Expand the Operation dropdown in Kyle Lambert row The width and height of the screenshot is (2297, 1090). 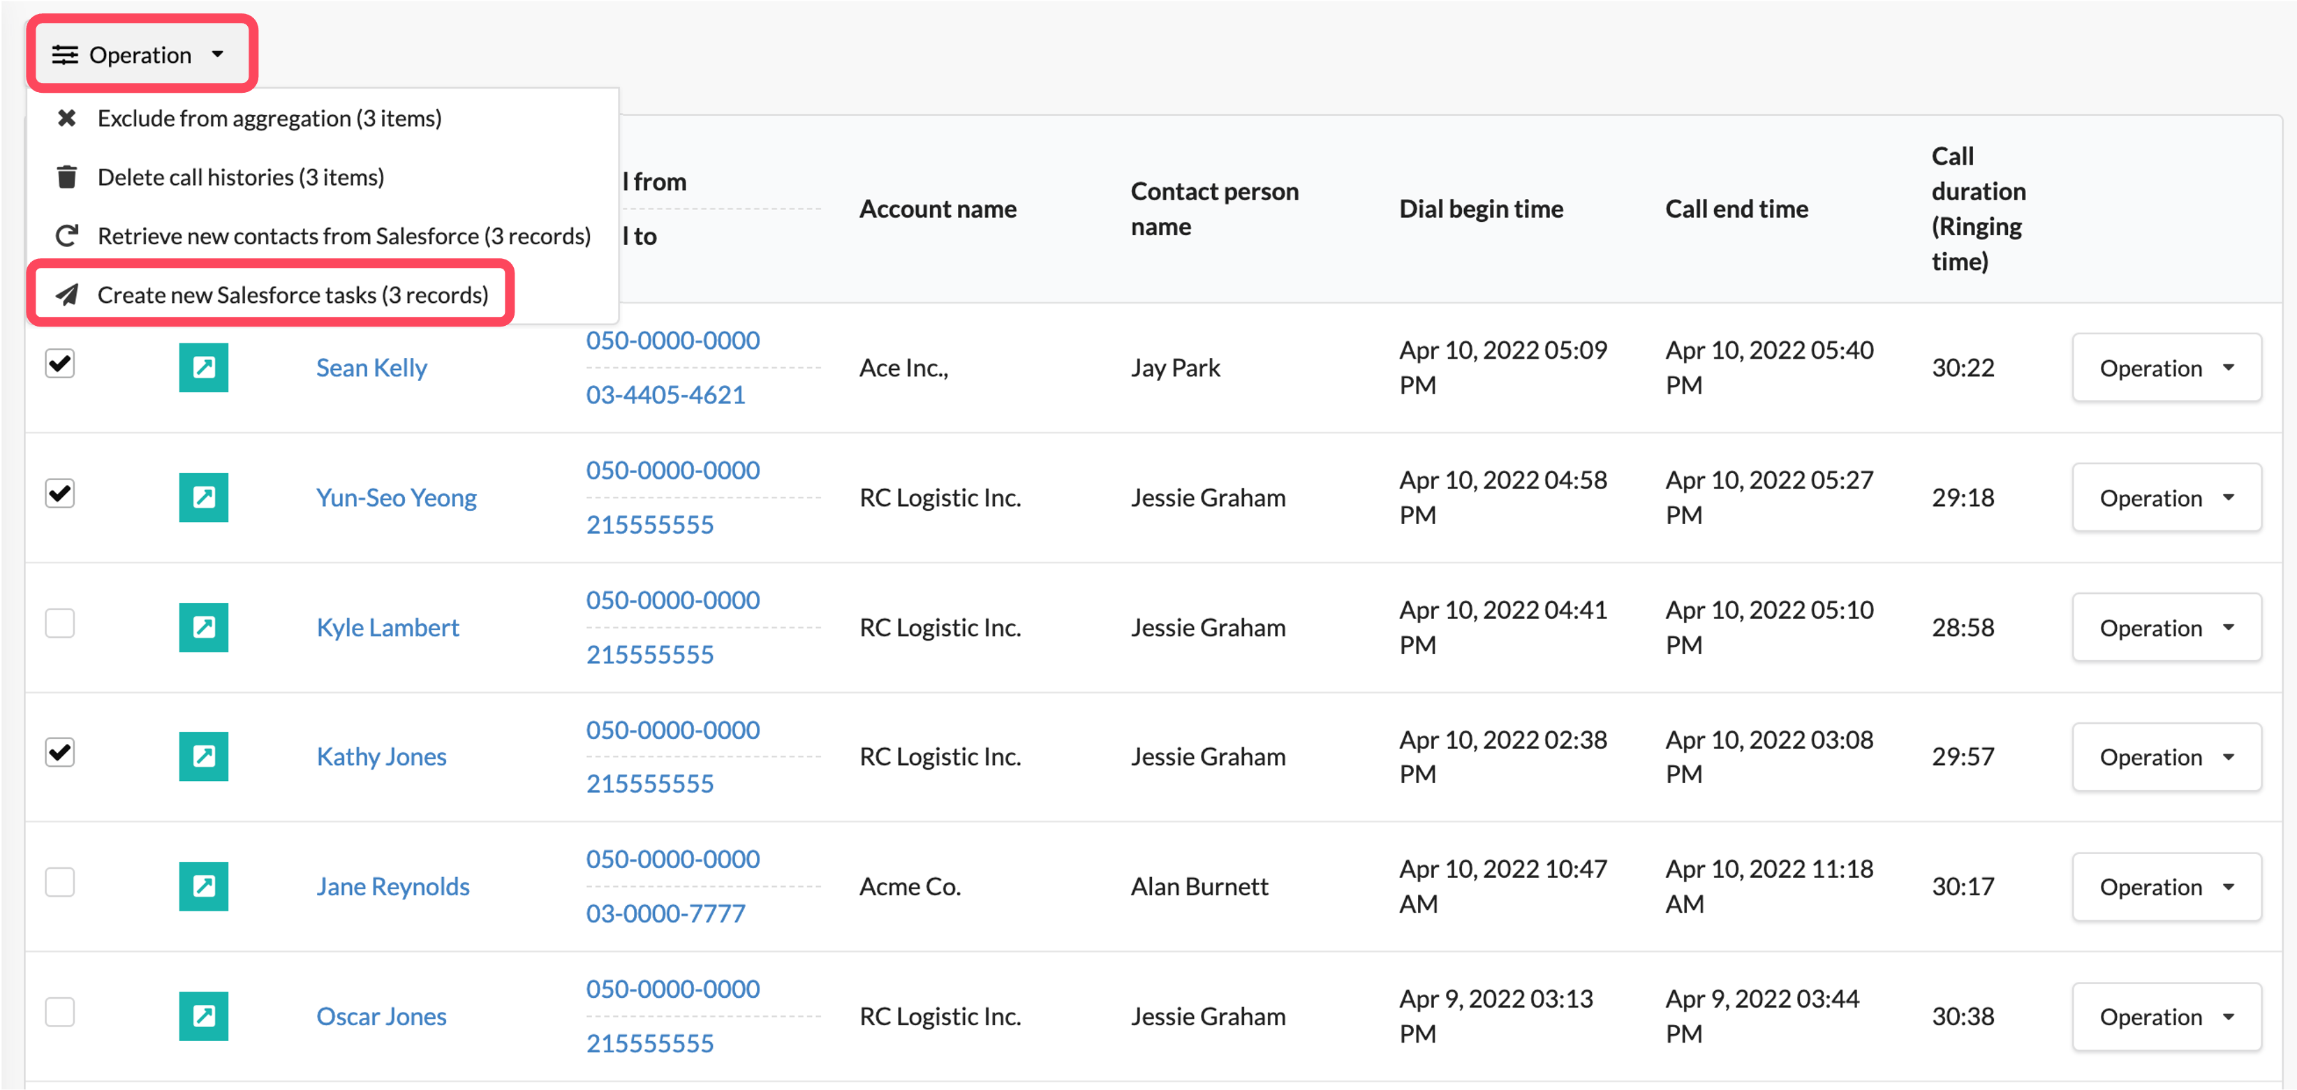pyautogui.click(x=2167, y=628)
